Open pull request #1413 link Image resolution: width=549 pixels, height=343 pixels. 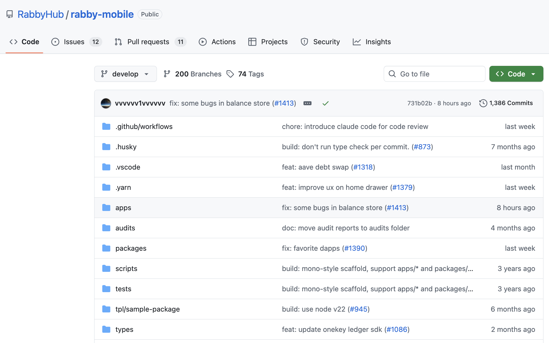284,103
